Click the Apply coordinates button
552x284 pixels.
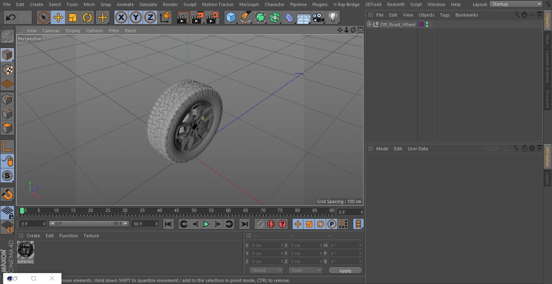point(345,270)
